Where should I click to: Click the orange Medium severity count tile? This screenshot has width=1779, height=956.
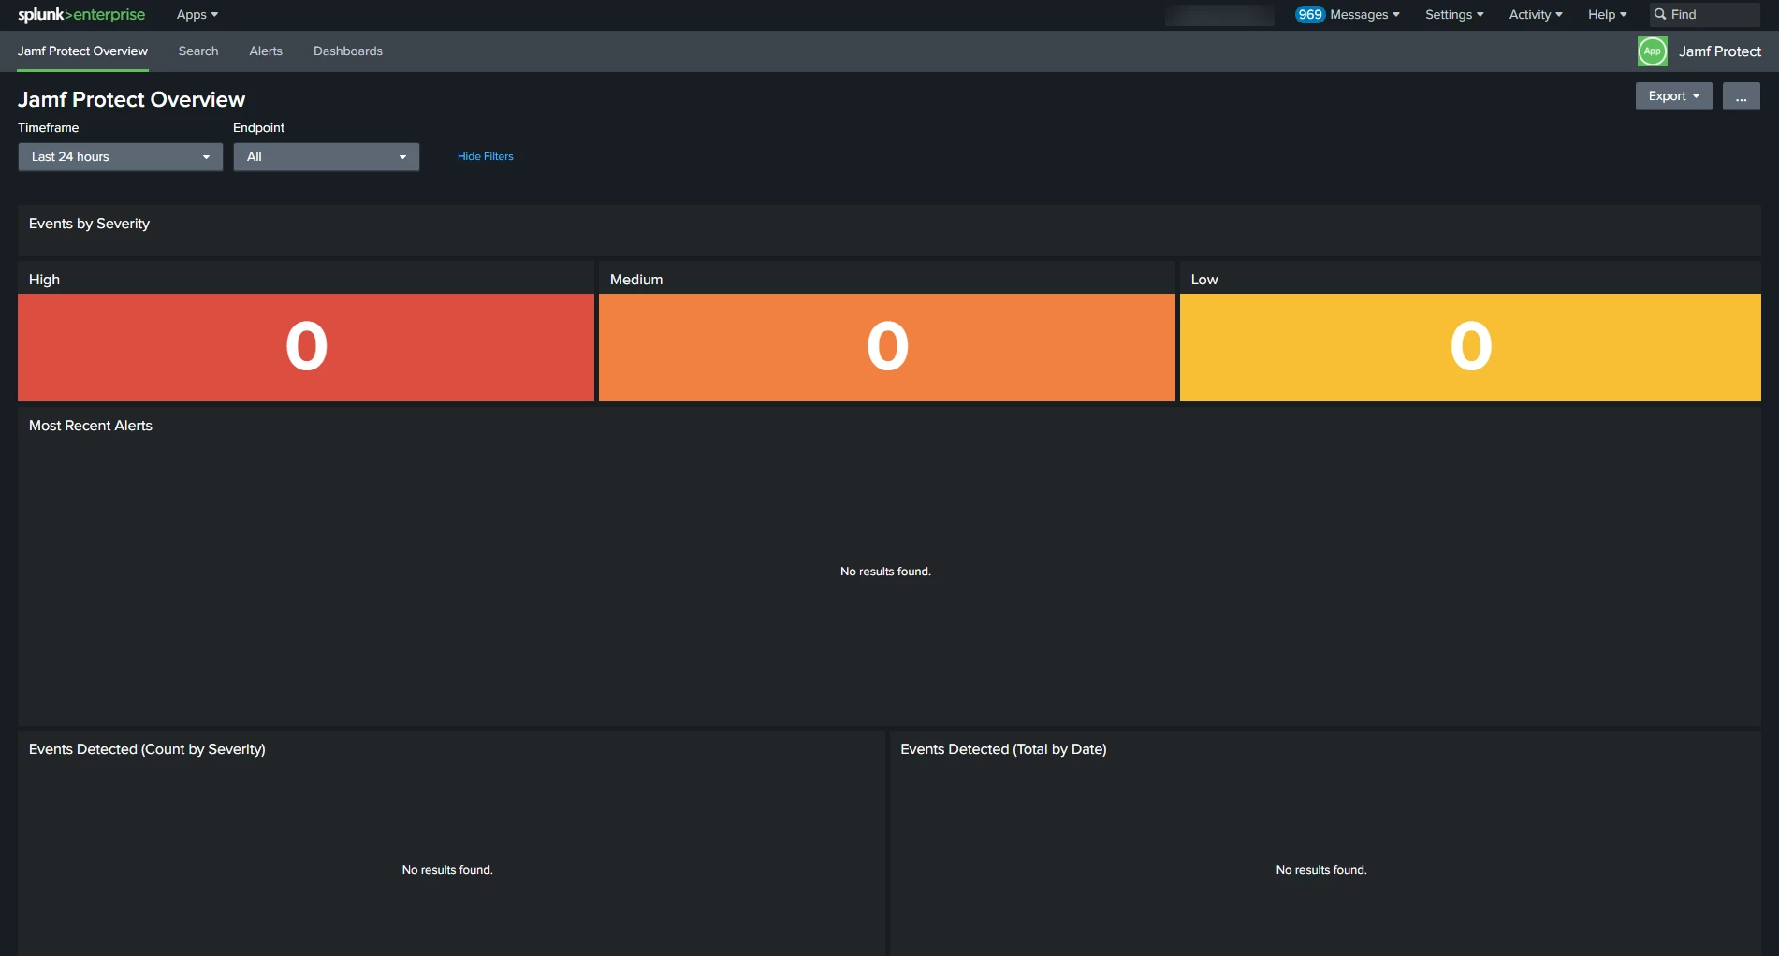(x=886, y=347)
